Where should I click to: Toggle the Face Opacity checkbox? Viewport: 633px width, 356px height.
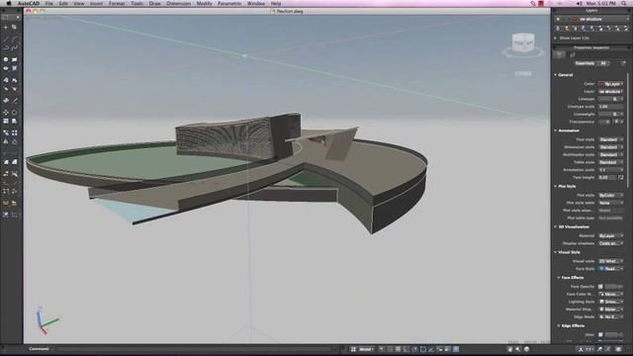(x=600, y=287)
